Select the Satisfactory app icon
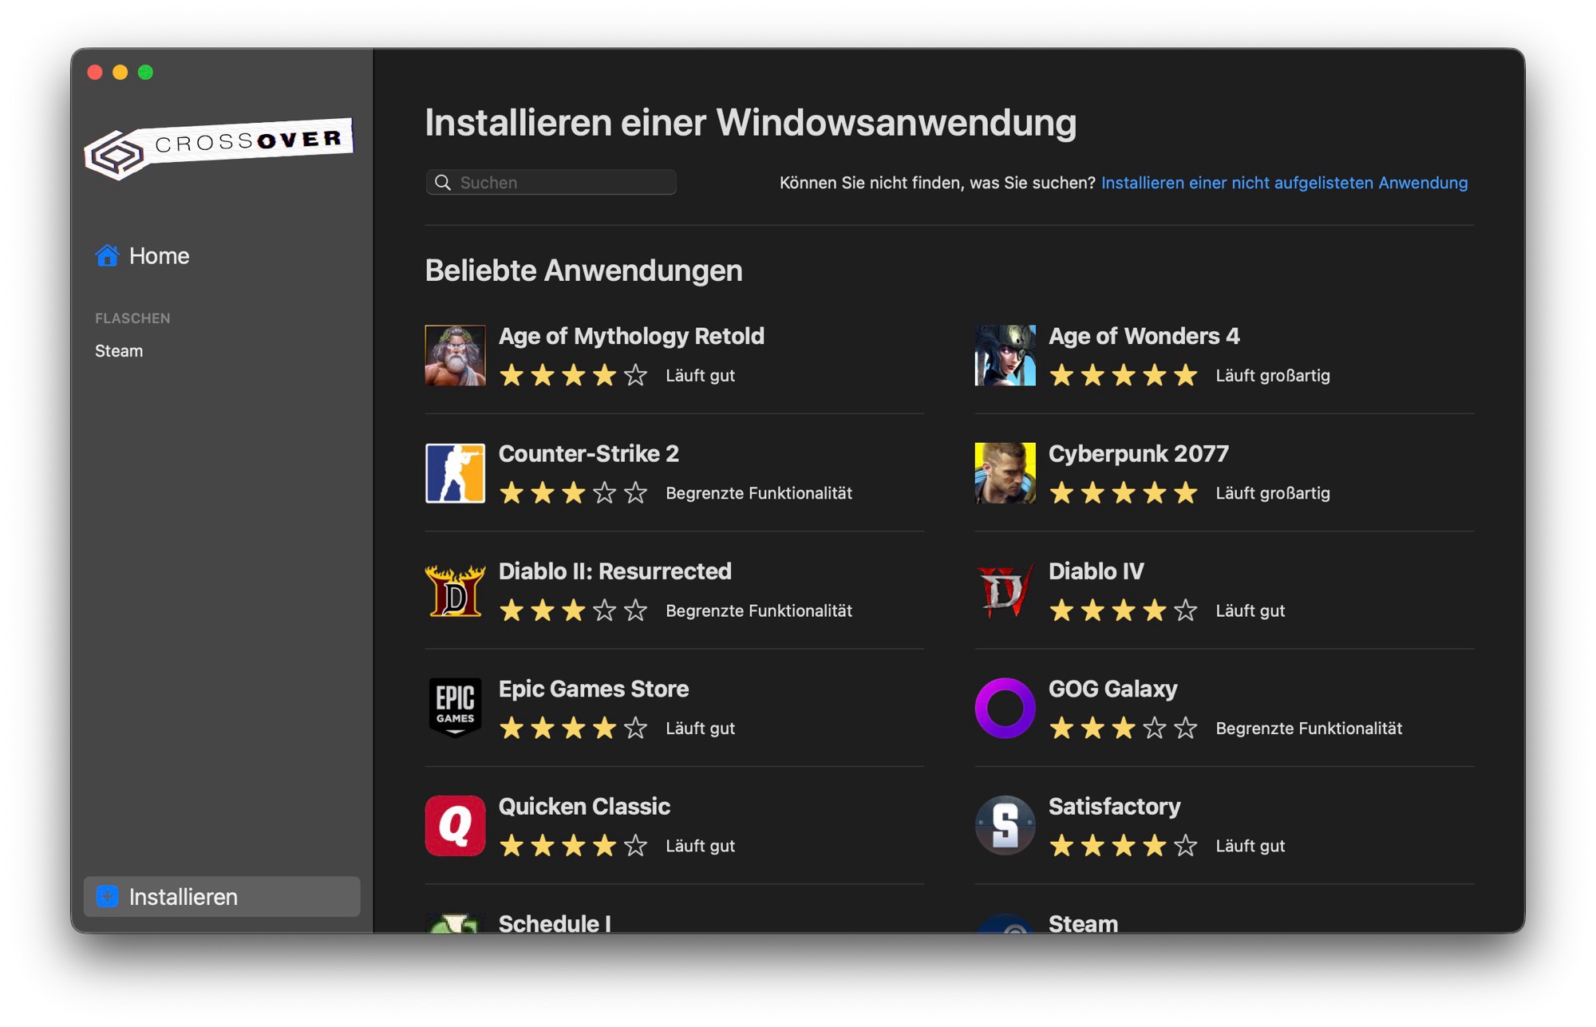This screenshot has width=1596, height=1027. tap(1005, 825)
